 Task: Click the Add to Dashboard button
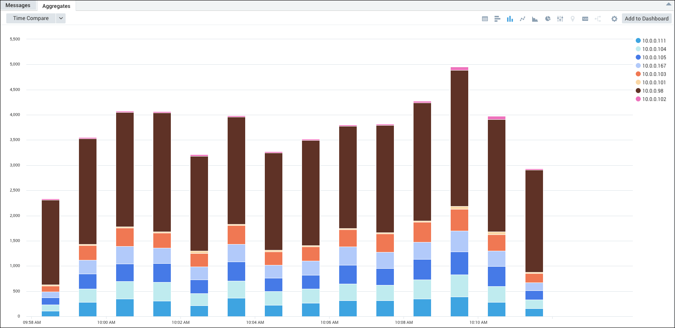click(646, 19)
